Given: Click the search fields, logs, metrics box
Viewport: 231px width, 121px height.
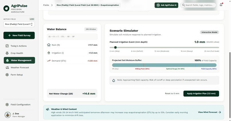Looking at the screenshot, I should 198,5.
